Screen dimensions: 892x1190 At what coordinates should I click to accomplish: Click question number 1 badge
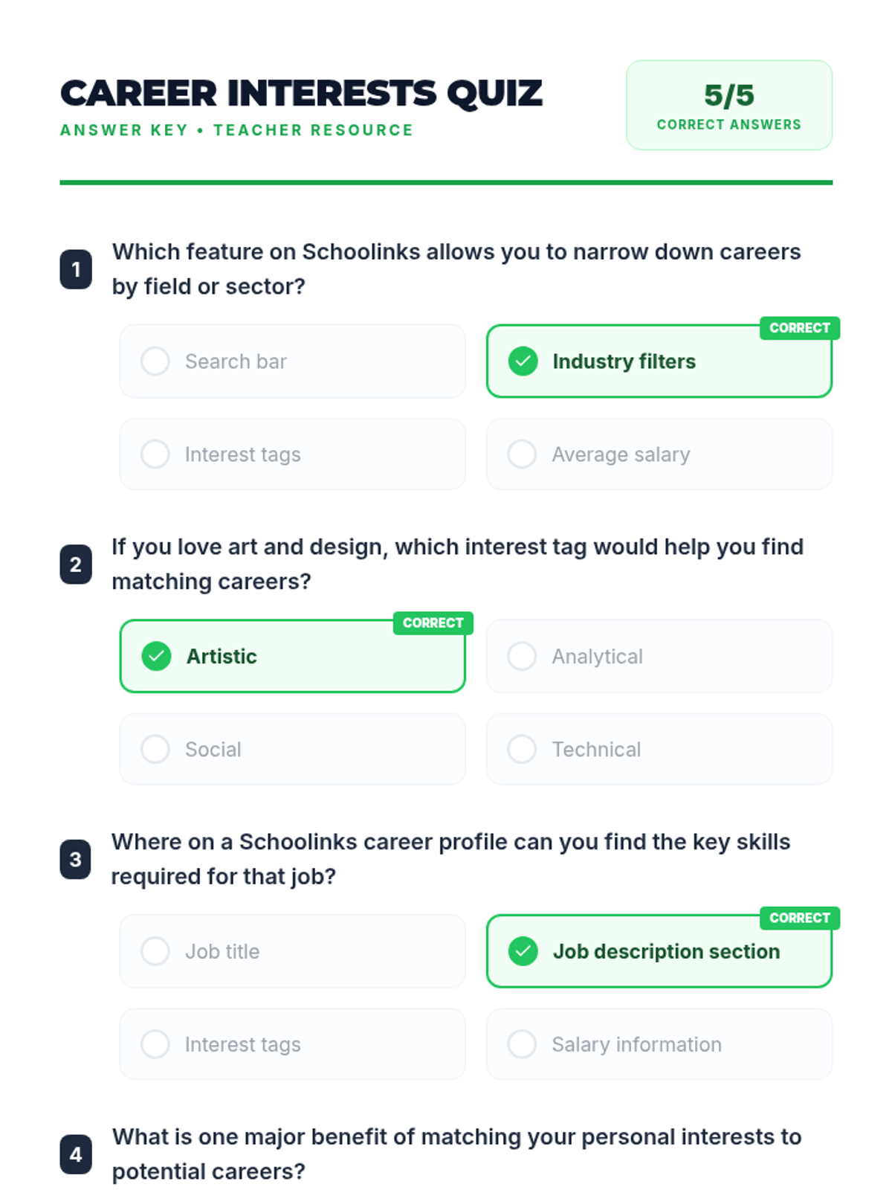[x=76, y=269]
